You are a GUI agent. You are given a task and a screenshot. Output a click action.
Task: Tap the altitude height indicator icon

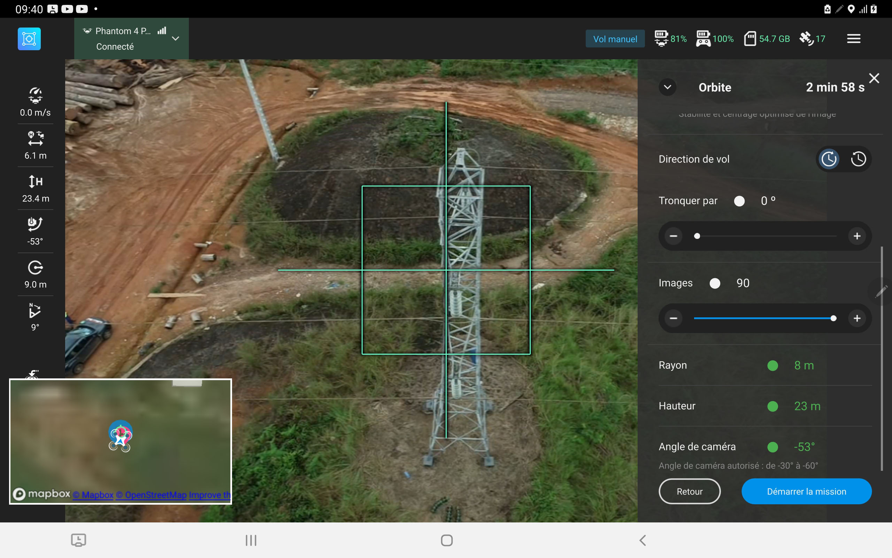pyautogui.click(x=36, y=181)
